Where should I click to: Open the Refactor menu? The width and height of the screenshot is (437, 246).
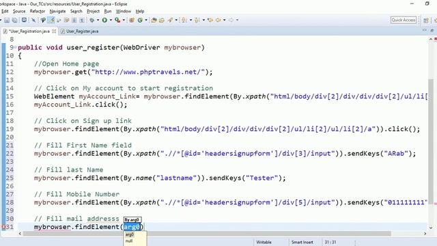point(38,11)
